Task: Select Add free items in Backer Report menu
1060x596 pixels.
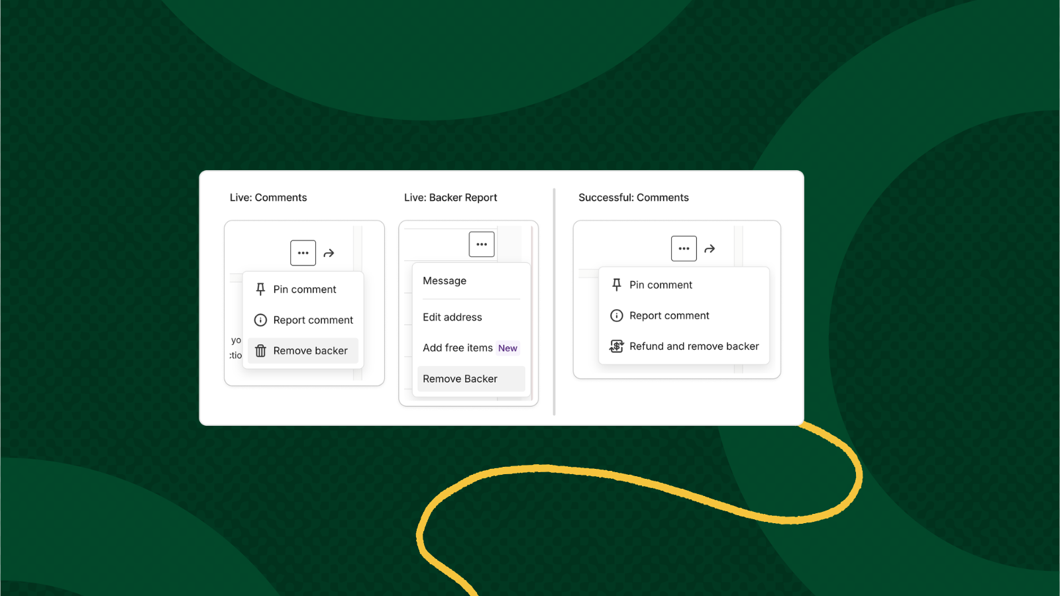Action: tap(458, 348)
